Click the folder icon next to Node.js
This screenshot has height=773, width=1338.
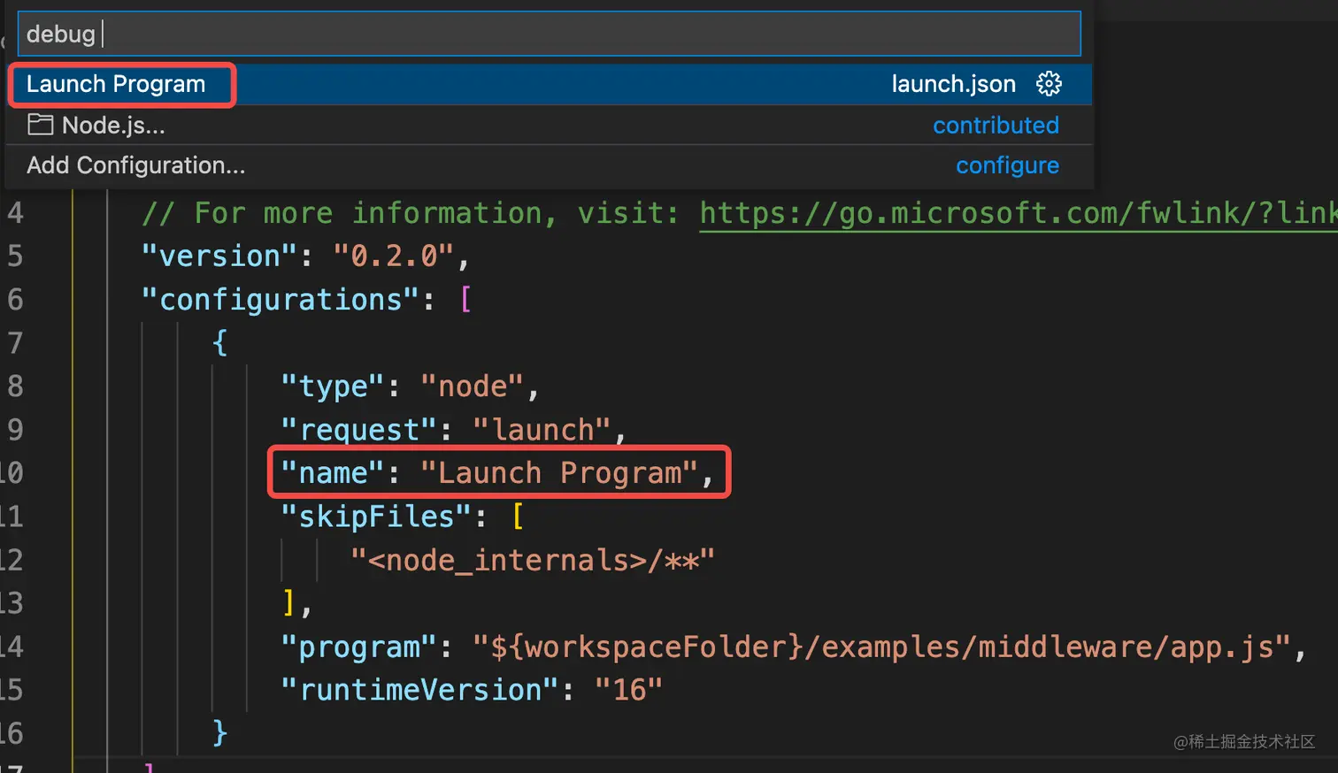pyautogui.click(x=40, y=125)
